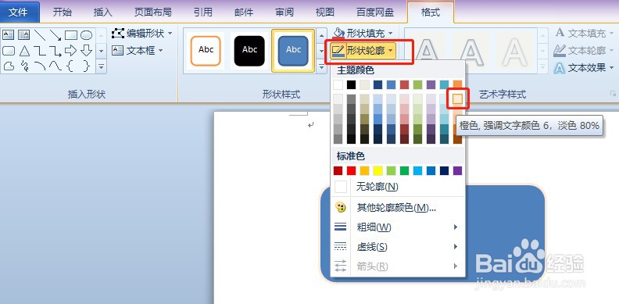
Task: Click the More Outline Colors palette icon
Action: tap(340, 207)
